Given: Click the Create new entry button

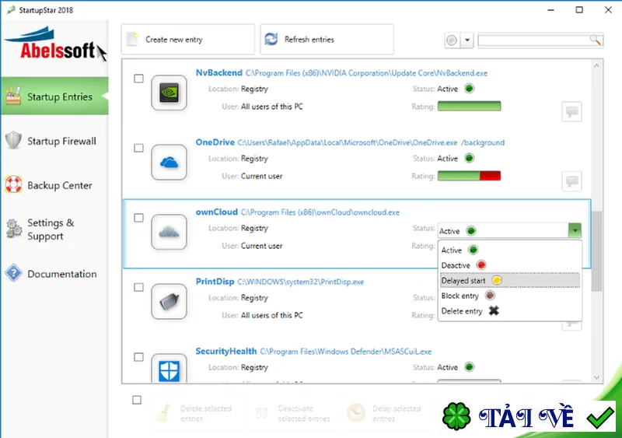Looking at the screenshot, I should 187,40.
